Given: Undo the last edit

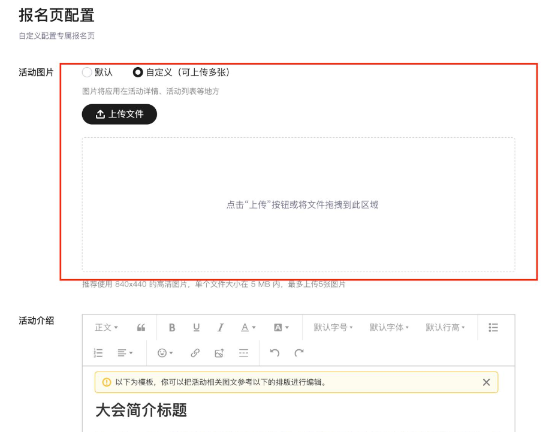Looking at the screenshot, I should tap(275, 353).
